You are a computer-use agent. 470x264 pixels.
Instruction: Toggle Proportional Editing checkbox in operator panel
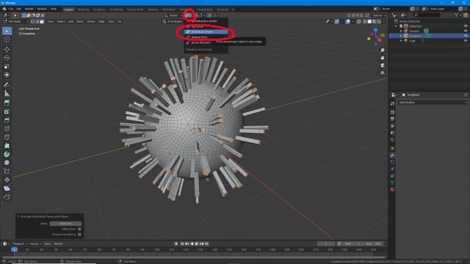point(80,234)
